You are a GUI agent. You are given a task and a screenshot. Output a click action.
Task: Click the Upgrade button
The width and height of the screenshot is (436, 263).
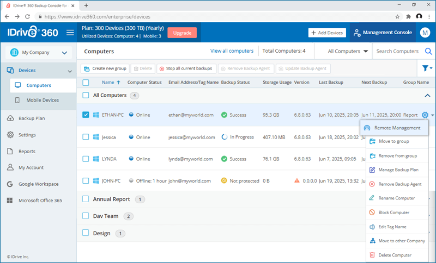[182, 33]
